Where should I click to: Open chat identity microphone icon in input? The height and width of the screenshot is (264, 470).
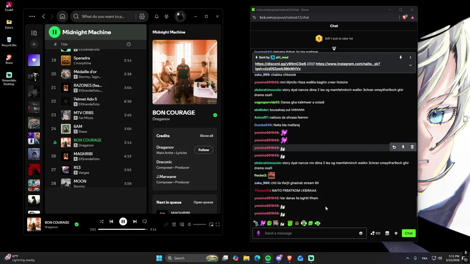coord(258,233)
